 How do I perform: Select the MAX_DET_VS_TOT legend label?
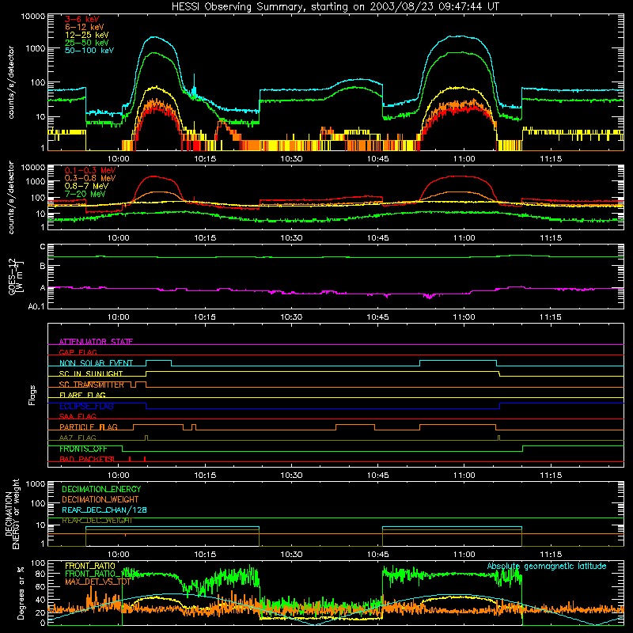tap(97, 582)
